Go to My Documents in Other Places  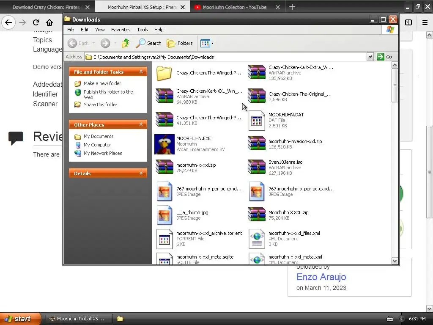click(99, 136)
